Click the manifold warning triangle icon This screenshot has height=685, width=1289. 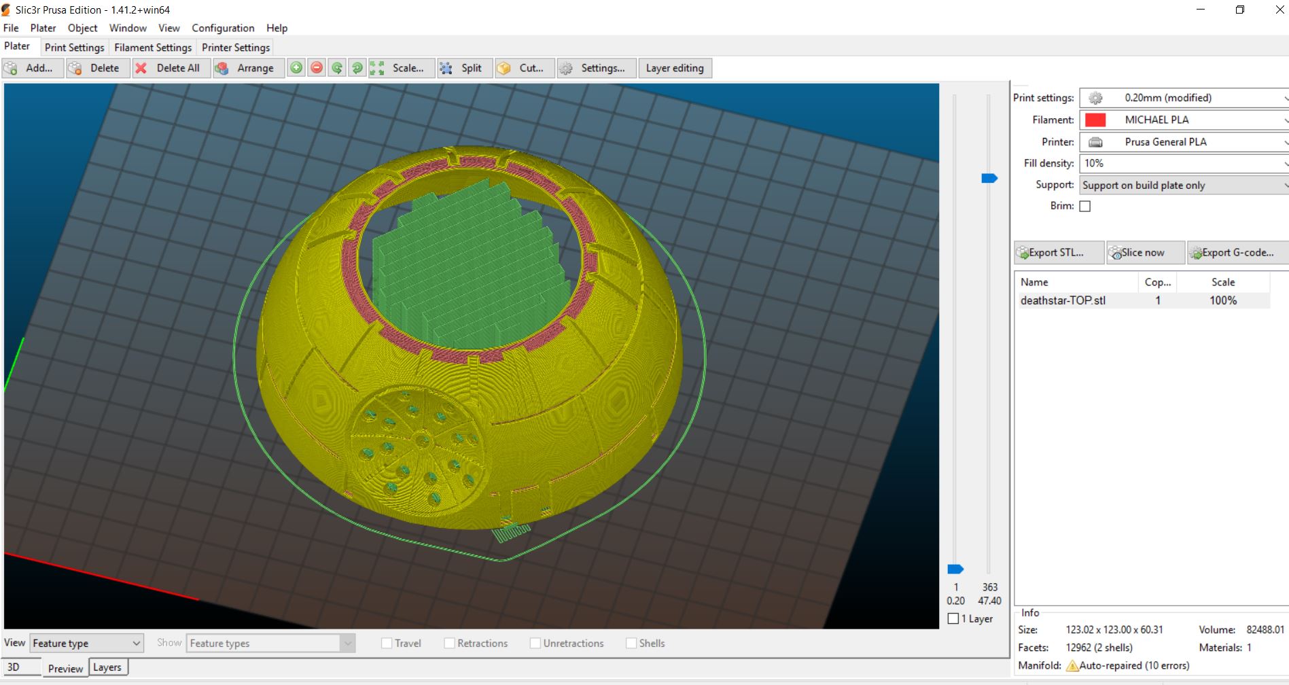click(x=1072, y=666)
